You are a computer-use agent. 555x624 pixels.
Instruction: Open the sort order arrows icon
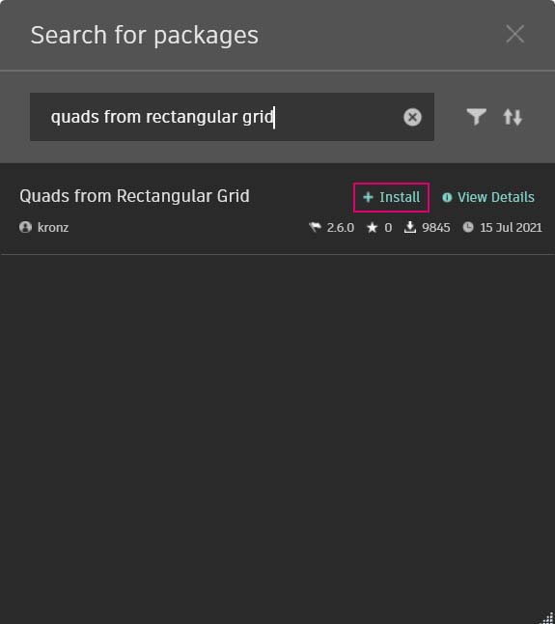click(513, 117)
